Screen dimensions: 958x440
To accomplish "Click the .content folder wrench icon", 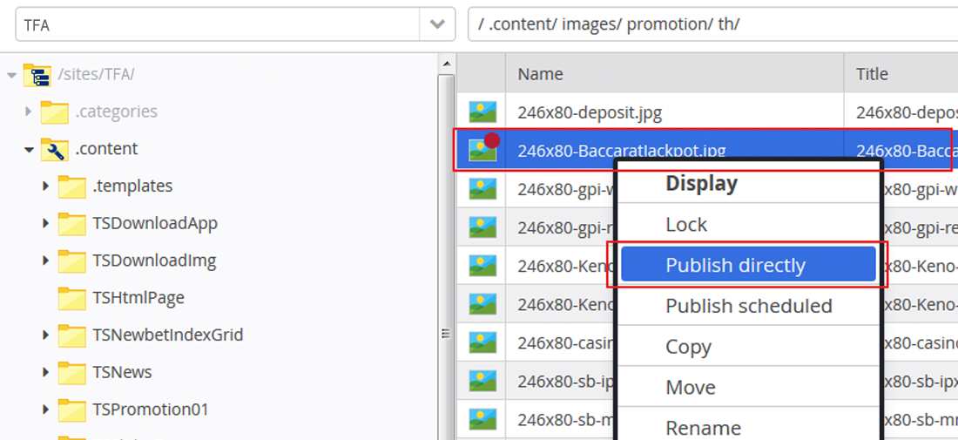I will (x=54, y=149).
